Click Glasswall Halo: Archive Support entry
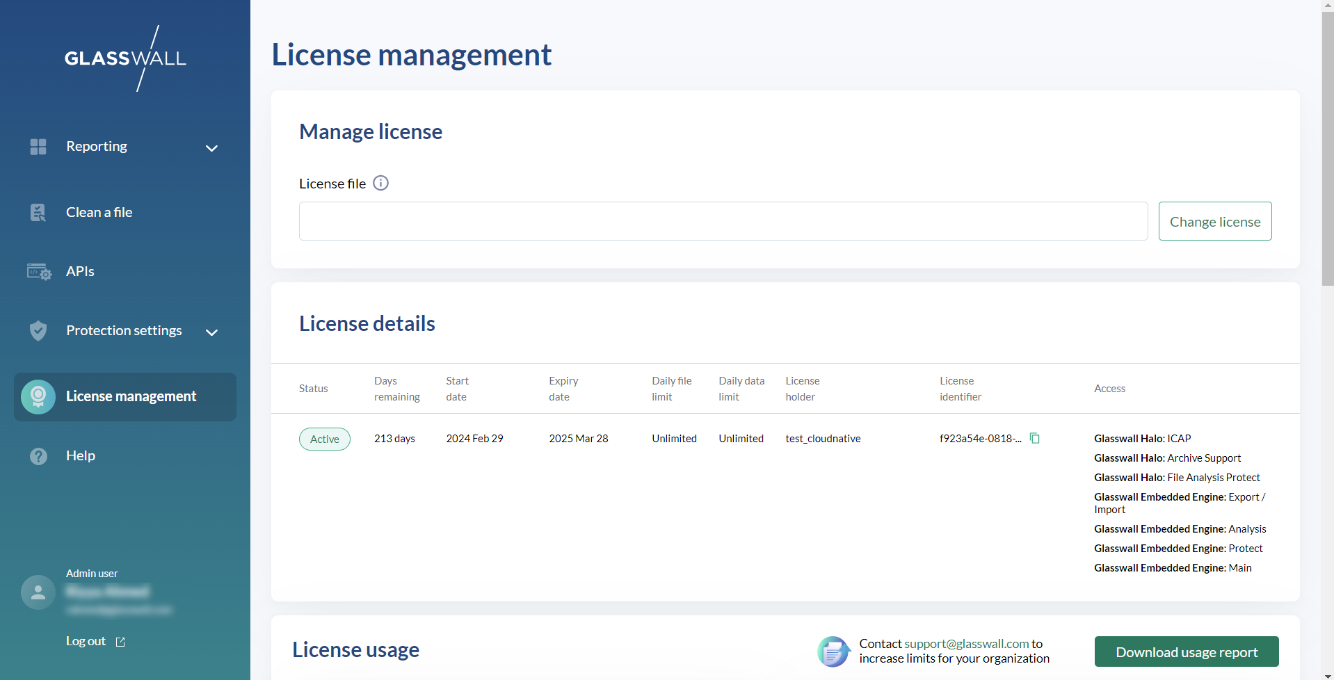This screenshot has width=1334, height=680. [x=1167, y=458]
